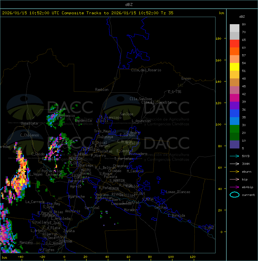This screenshot has width=258, height=261.
Task: Click the eb+bip legend label
Action: (247, 187)
